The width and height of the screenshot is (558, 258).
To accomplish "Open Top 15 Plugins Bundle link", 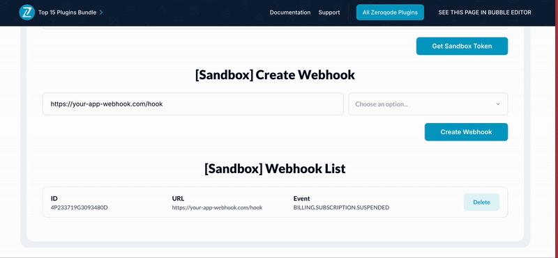I will point(67,13).
